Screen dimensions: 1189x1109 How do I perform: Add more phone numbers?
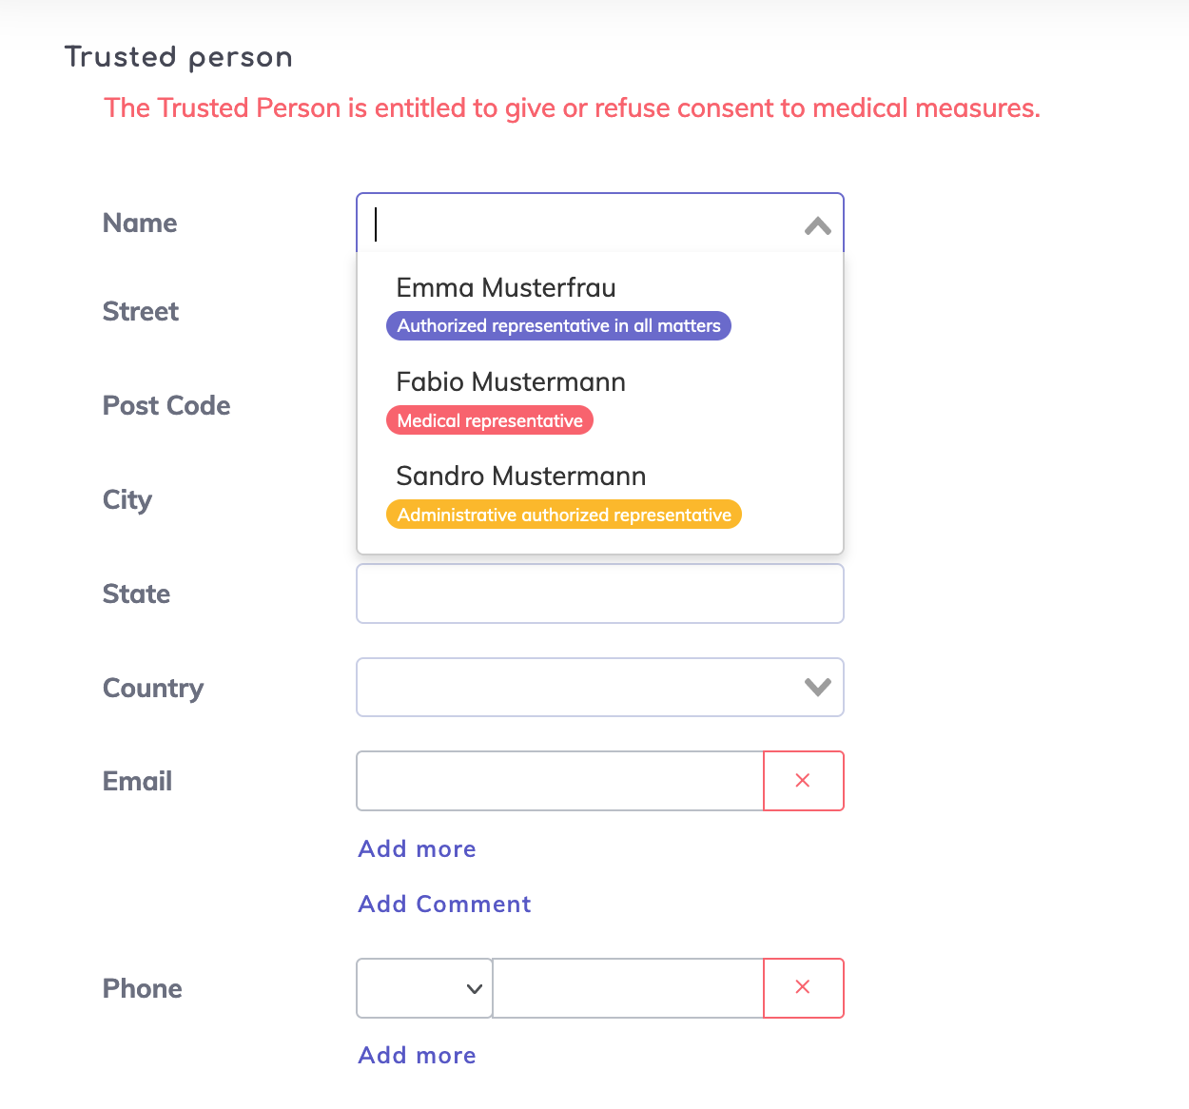tap(417, 1055)
